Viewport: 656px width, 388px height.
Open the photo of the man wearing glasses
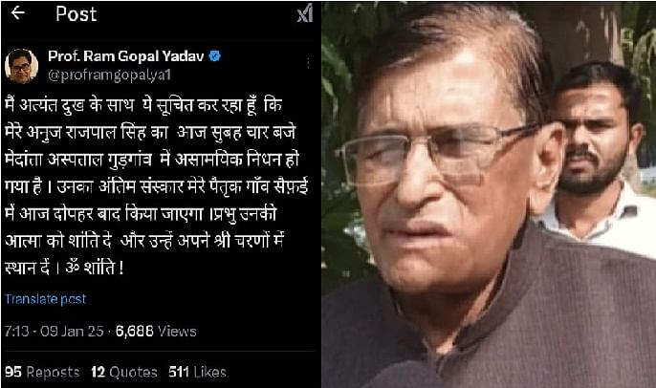(x=489, y=195)
